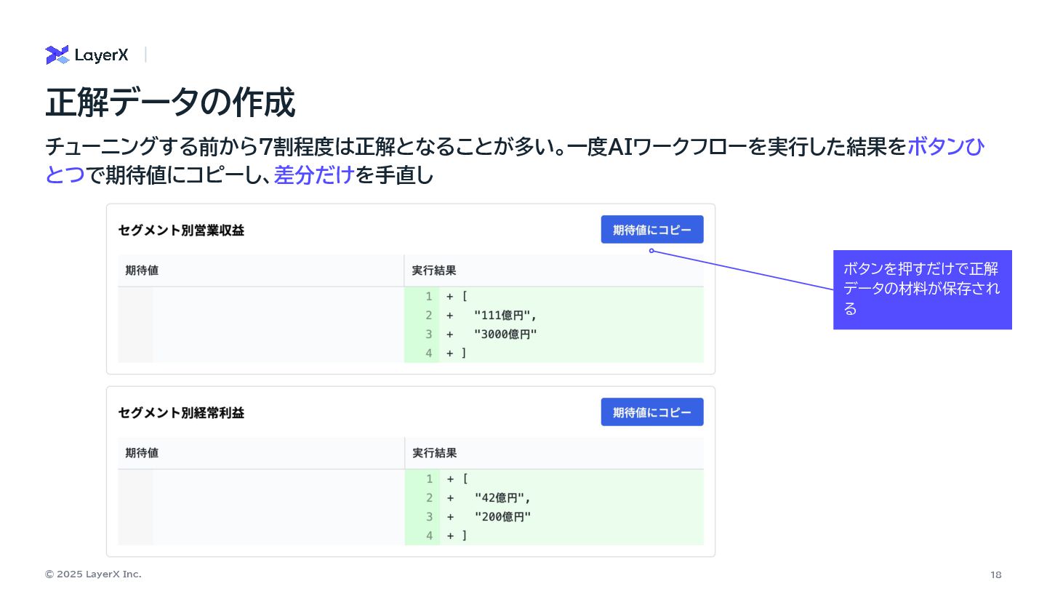Select the 実行結果 column header in the top panel
This screenshot has height=589, width=1047.
click(434, 271)
